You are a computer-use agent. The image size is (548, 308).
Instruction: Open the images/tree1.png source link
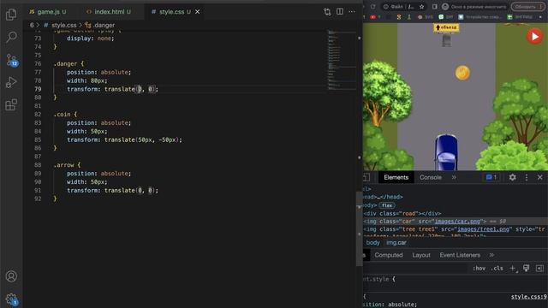click(x=482, y=229)
